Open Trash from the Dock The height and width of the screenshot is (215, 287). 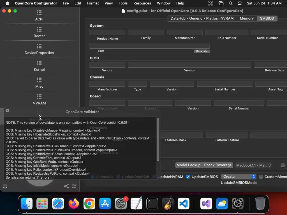[260, 204]
